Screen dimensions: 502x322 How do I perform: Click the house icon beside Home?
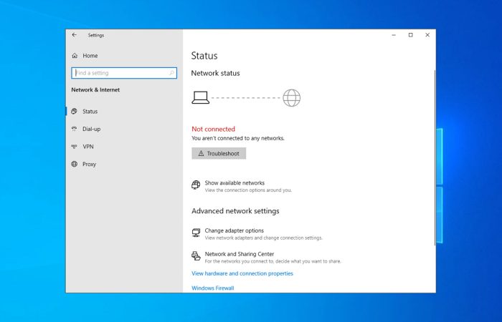point(75,56)
